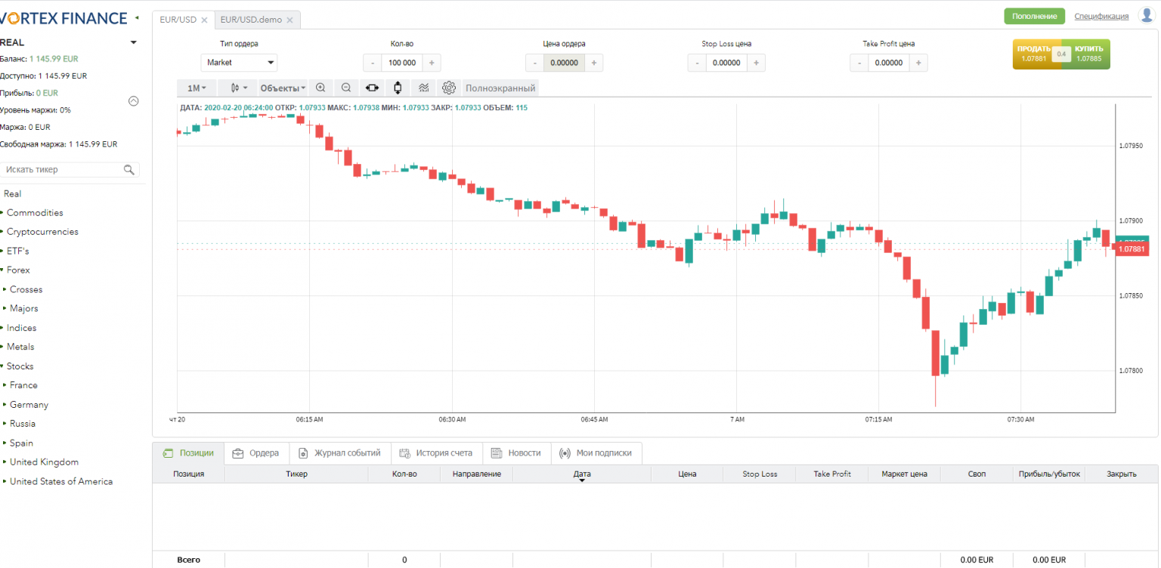Switch to the История счета tab
The height and width of the screenshot is (568, 1161).
point(436,453)
